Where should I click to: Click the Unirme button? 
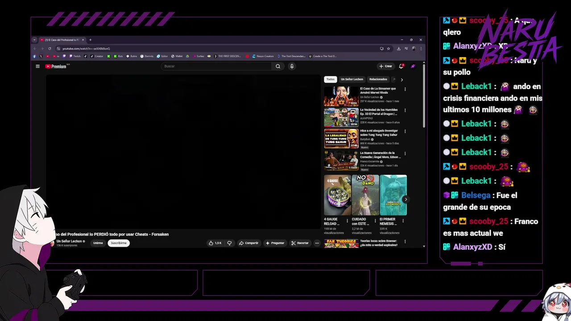(x=98, y=243)
